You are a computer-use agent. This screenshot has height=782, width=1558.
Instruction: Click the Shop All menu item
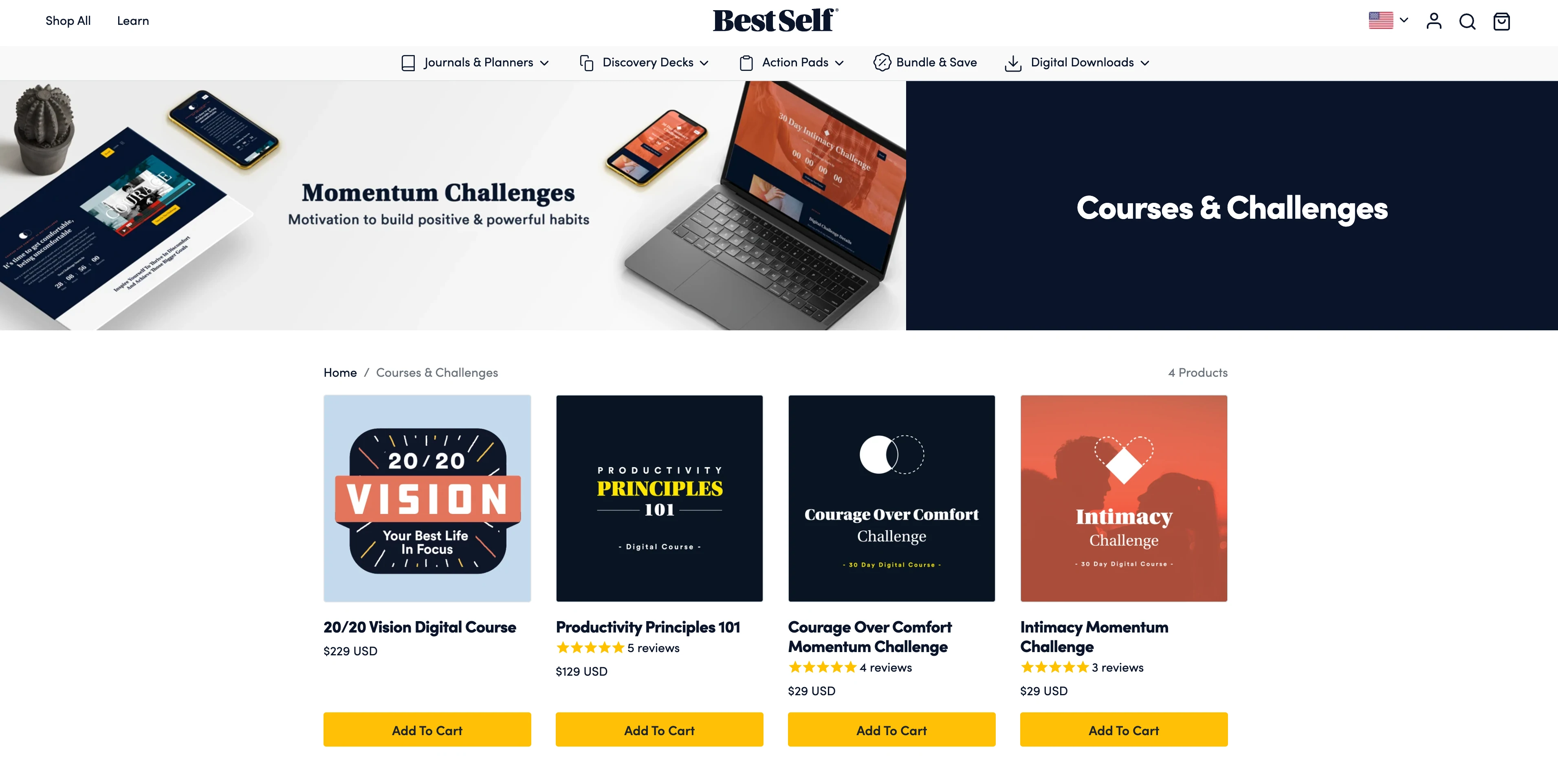tap(68, 20)
